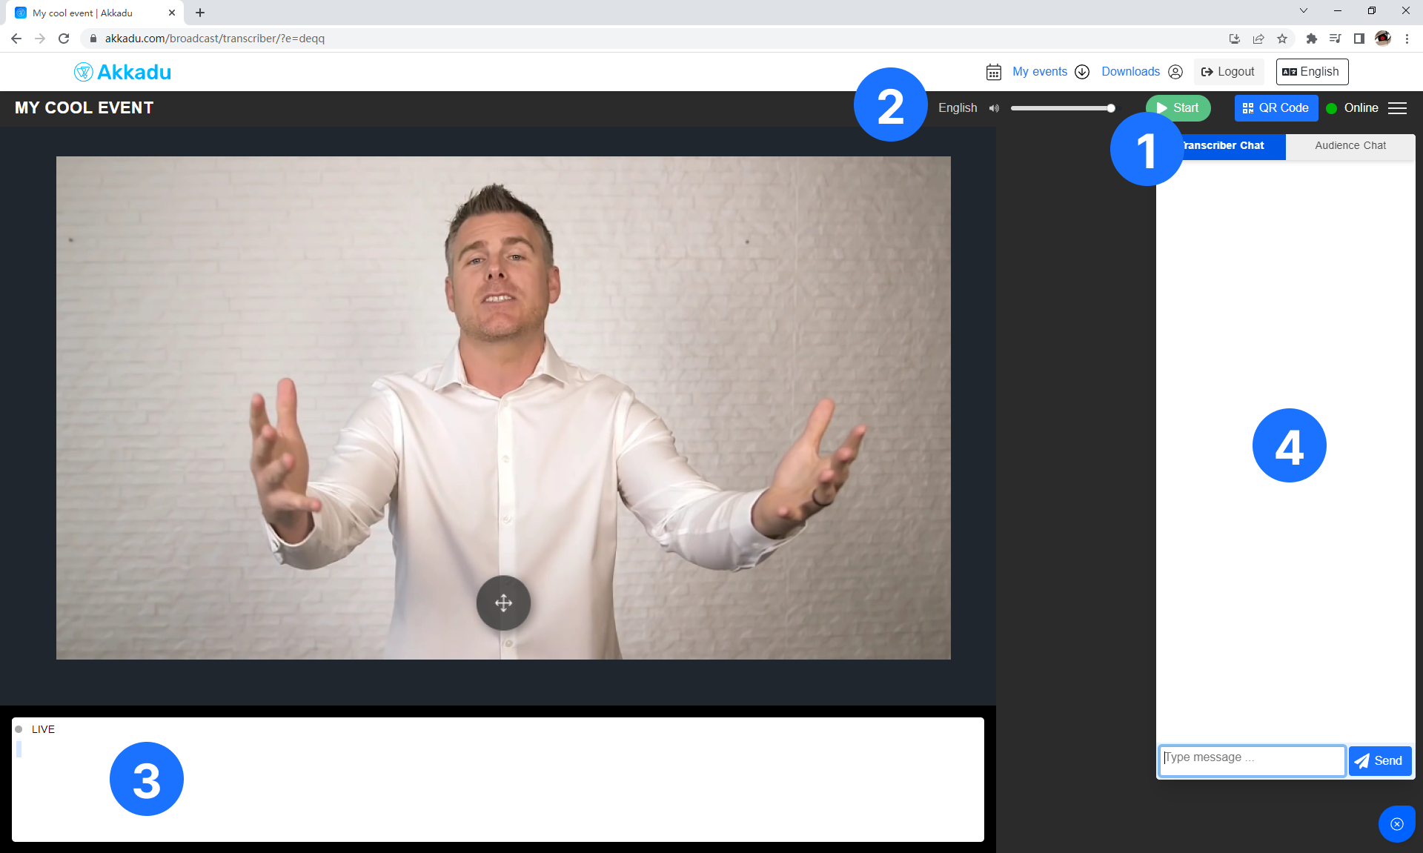The width and height of the screenshot is (1423, 853).
Task: Expand the top-right English language selector
Action: (1313, 71)
